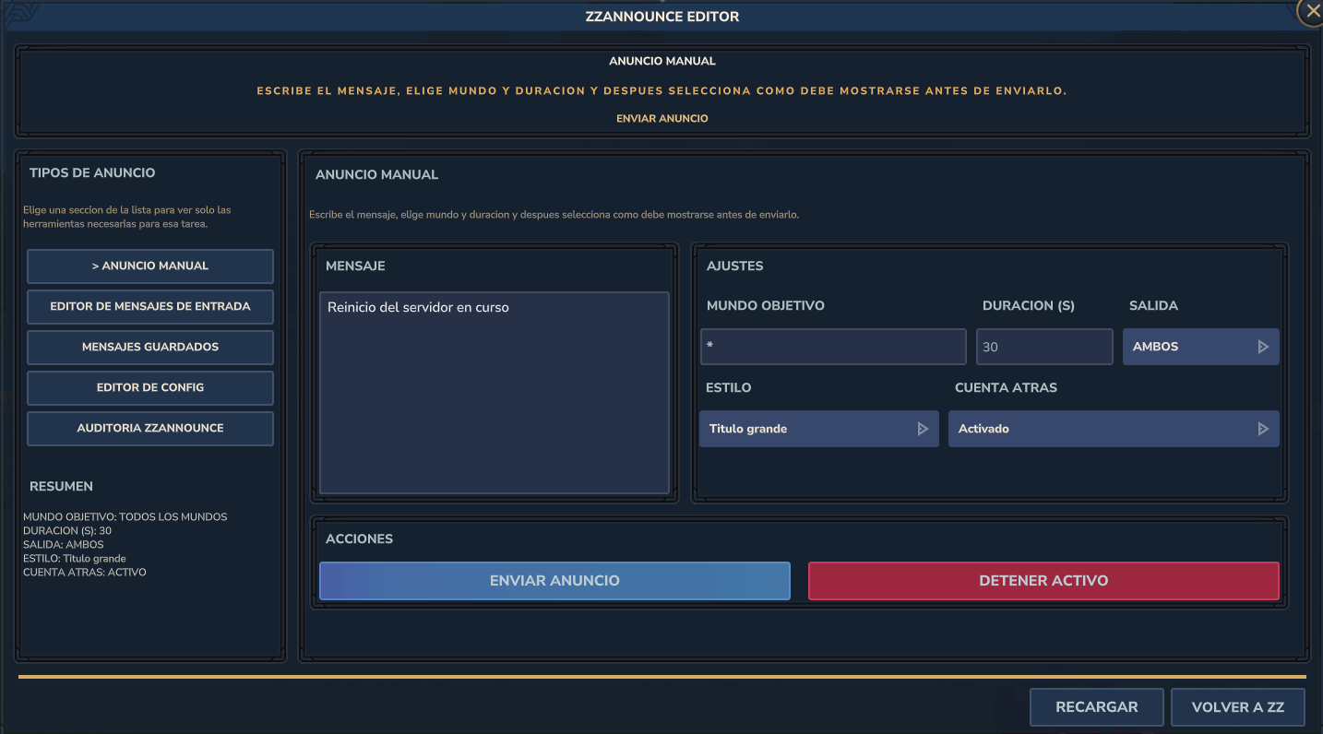Click the 'Ajustes' panel heading
The image size is (1323, 734).
pyautogui.click(x=734, y=266)
